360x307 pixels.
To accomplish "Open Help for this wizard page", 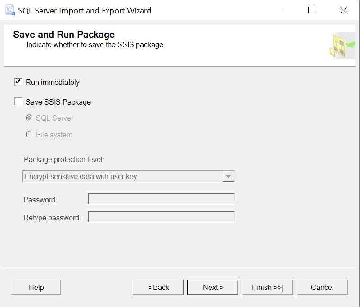I will click(36, 287).
